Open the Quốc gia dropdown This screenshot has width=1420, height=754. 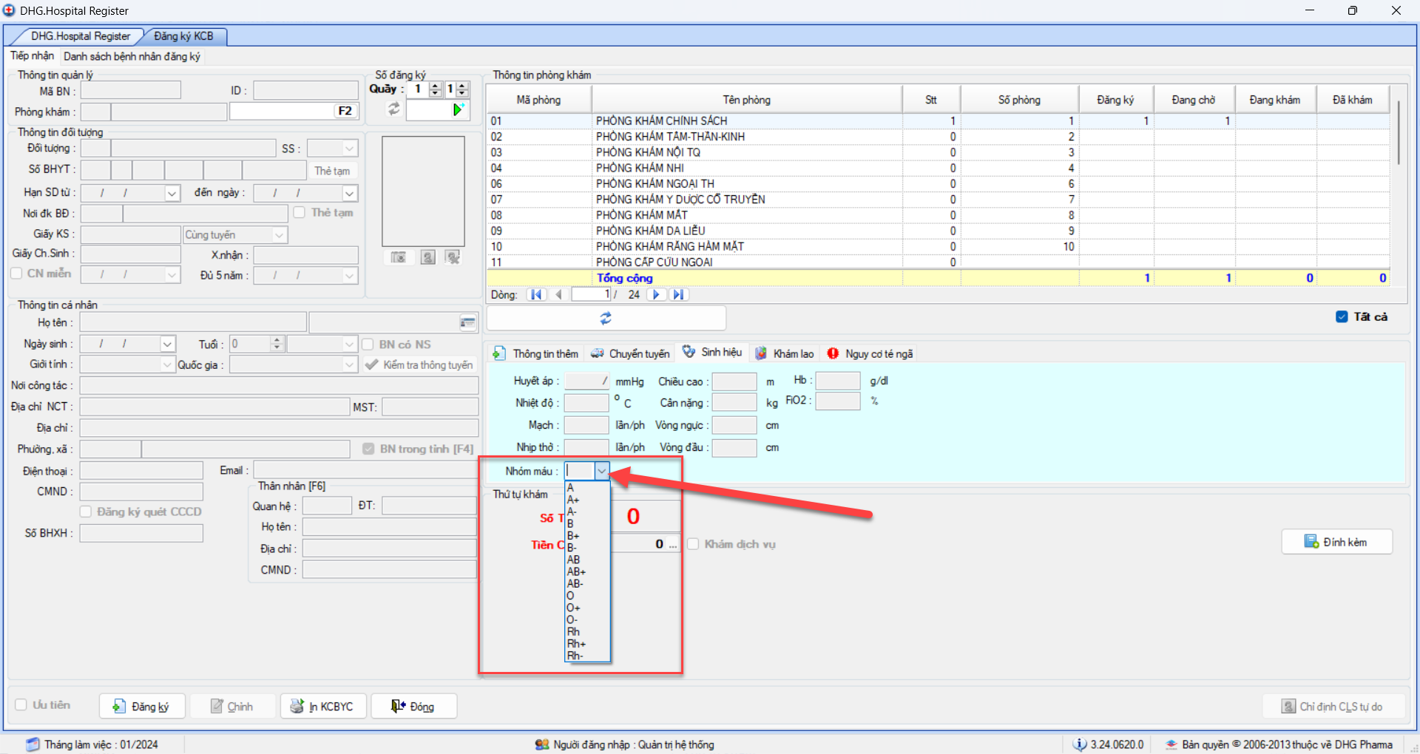pyautogui.click(x=350, y=364)
